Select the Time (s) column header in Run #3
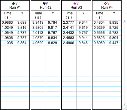The image size is (127, 110). pyautogui.click(x=69, y=15)
